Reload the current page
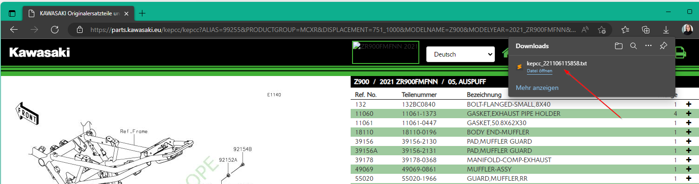The width and height of the screenshot is (699, 184). pyautogui.click(x=55, y=30)
